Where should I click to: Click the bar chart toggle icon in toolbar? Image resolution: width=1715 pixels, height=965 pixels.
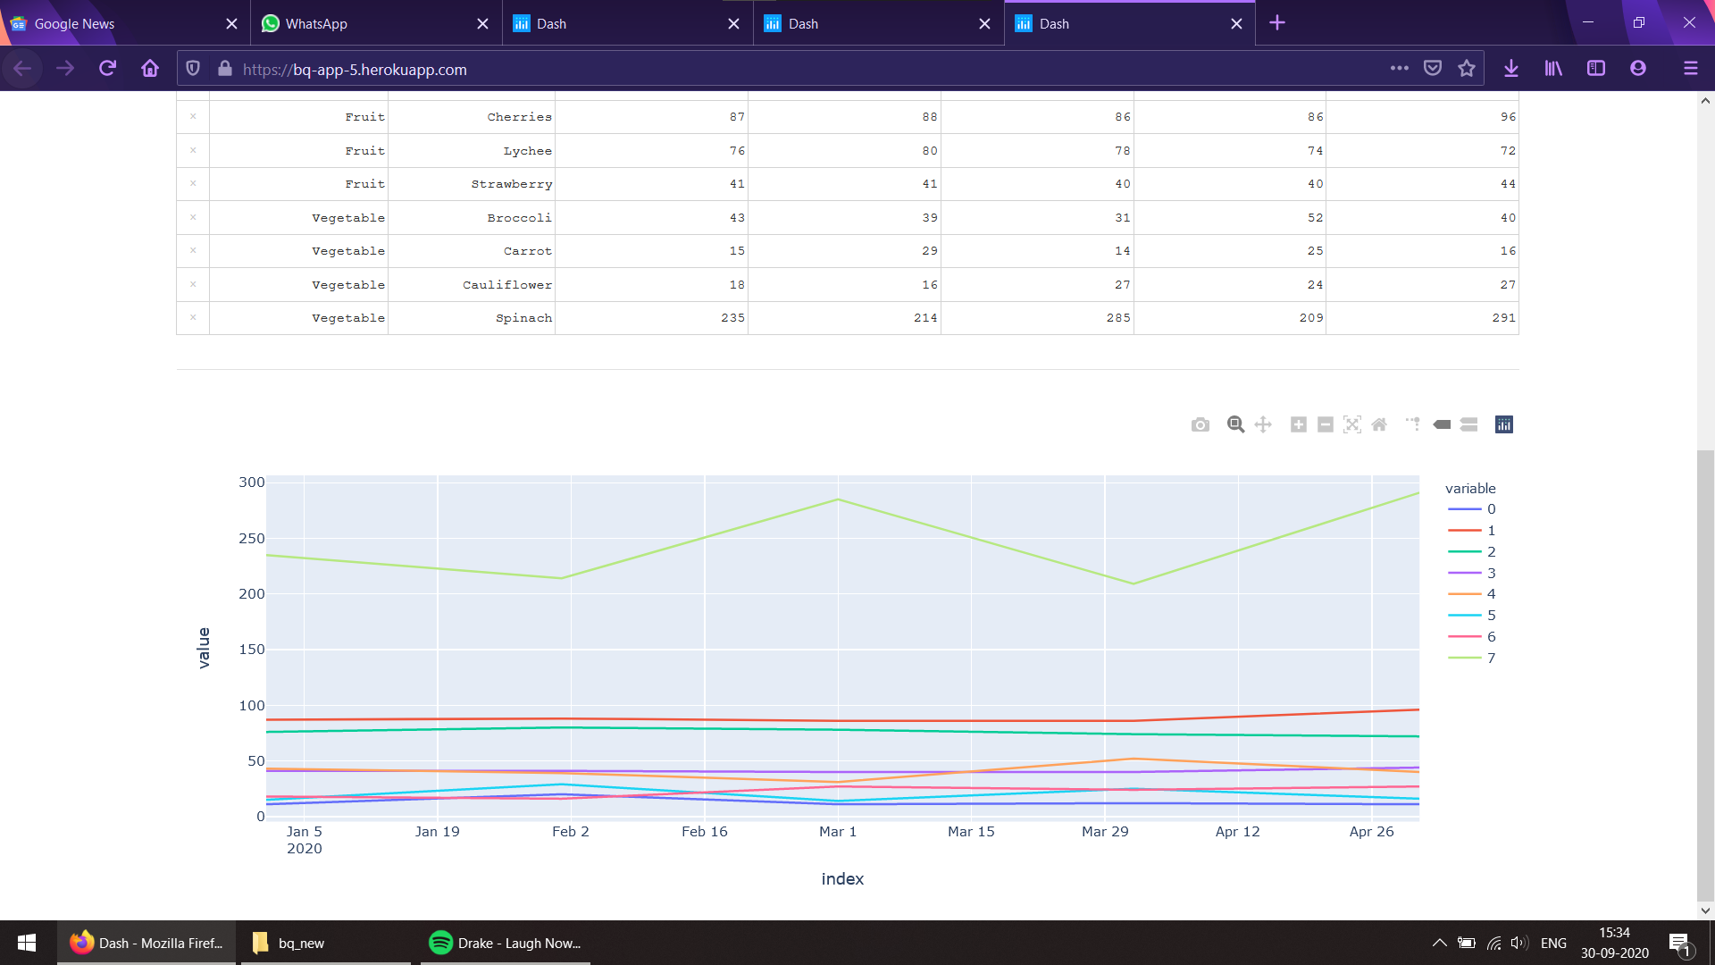tap(1503, 424)
